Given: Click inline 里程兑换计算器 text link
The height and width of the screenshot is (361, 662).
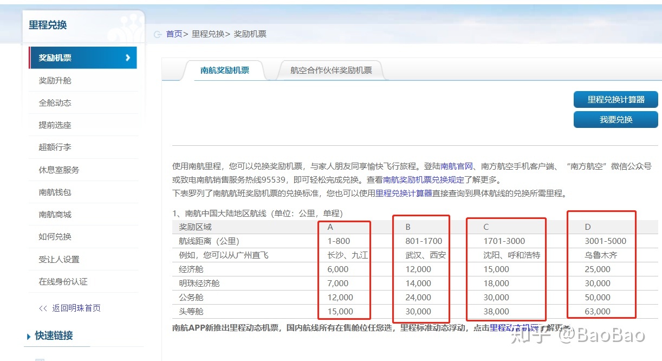Looking at the screenshot, I should point(404,193).
